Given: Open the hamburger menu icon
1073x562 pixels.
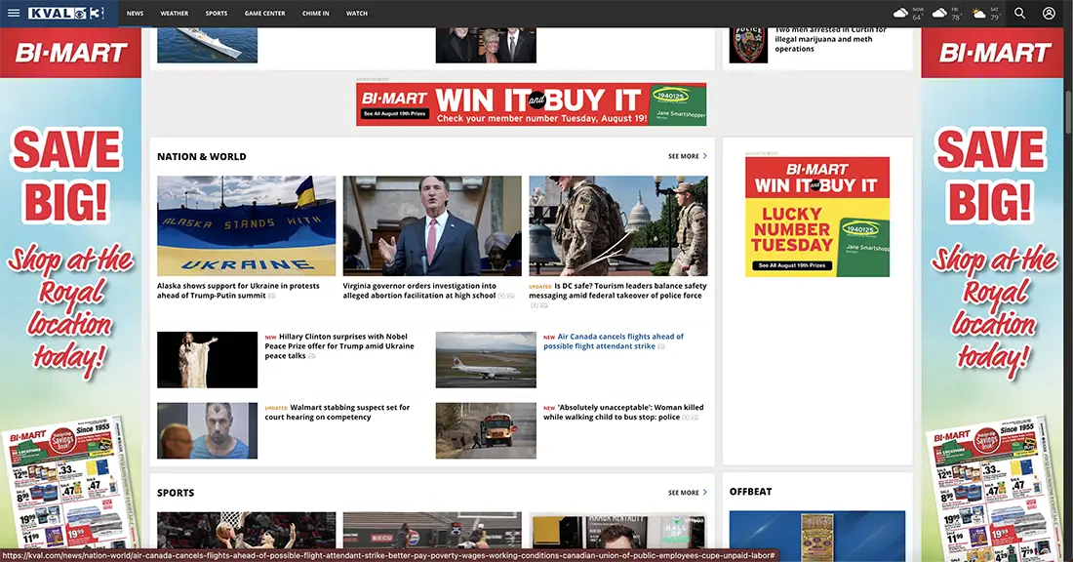Looking at the screenshot, I should 13,13.
